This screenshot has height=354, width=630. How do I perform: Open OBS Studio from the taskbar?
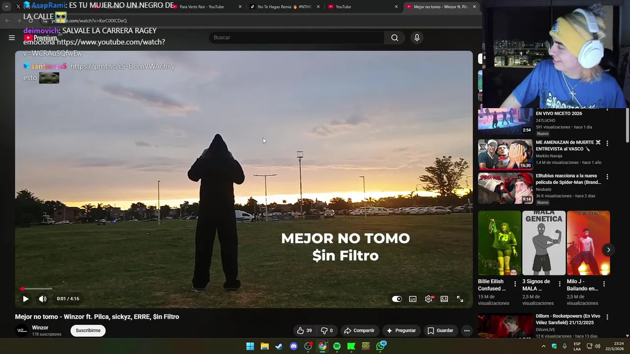coord(308,346)
